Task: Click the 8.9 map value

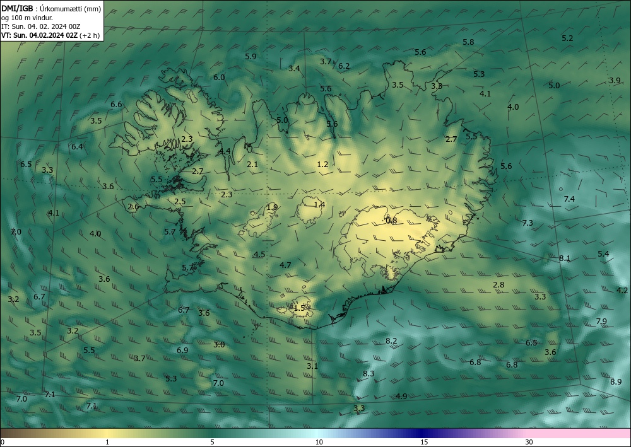Action: click(616, 382)
